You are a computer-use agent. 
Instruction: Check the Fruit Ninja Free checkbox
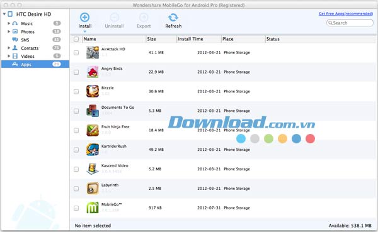(76, 130)
